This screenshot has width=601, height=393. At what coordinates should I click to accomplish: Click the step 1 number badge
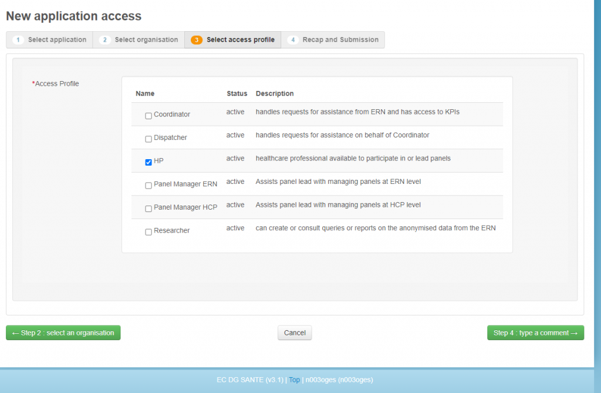pyautogui.click(x=18, y=40)
